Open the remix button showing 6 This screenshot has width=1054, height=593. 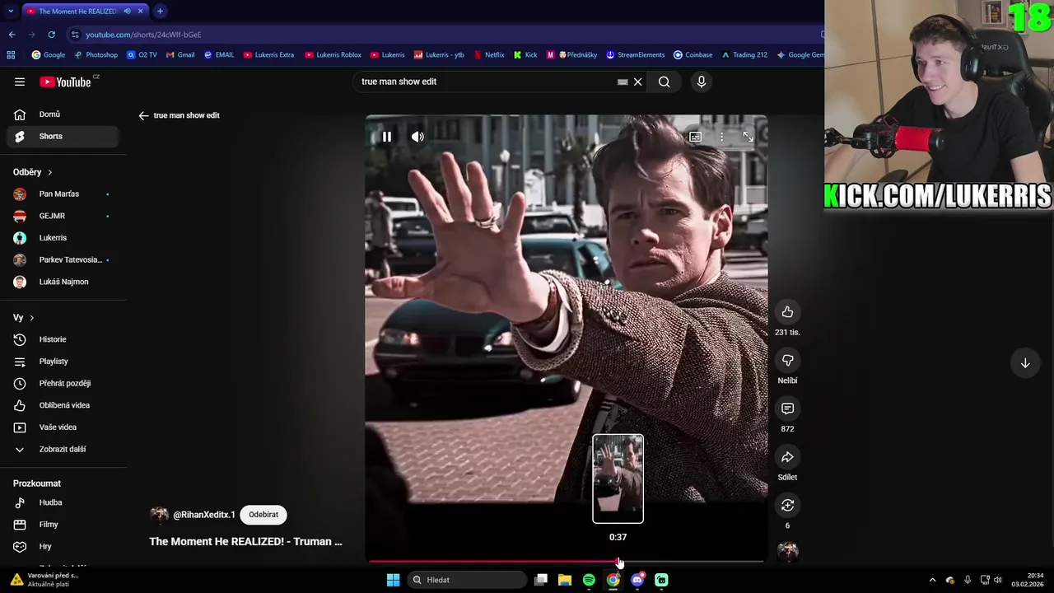[787, 505]
